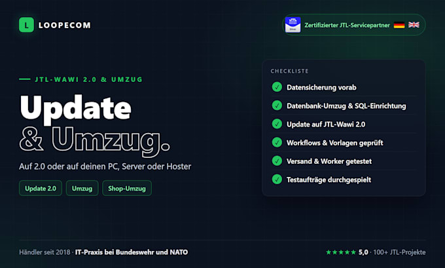The image size is (445, 268).
Task: Click the CHECKLISTE heading
Action: click(289, 71)
